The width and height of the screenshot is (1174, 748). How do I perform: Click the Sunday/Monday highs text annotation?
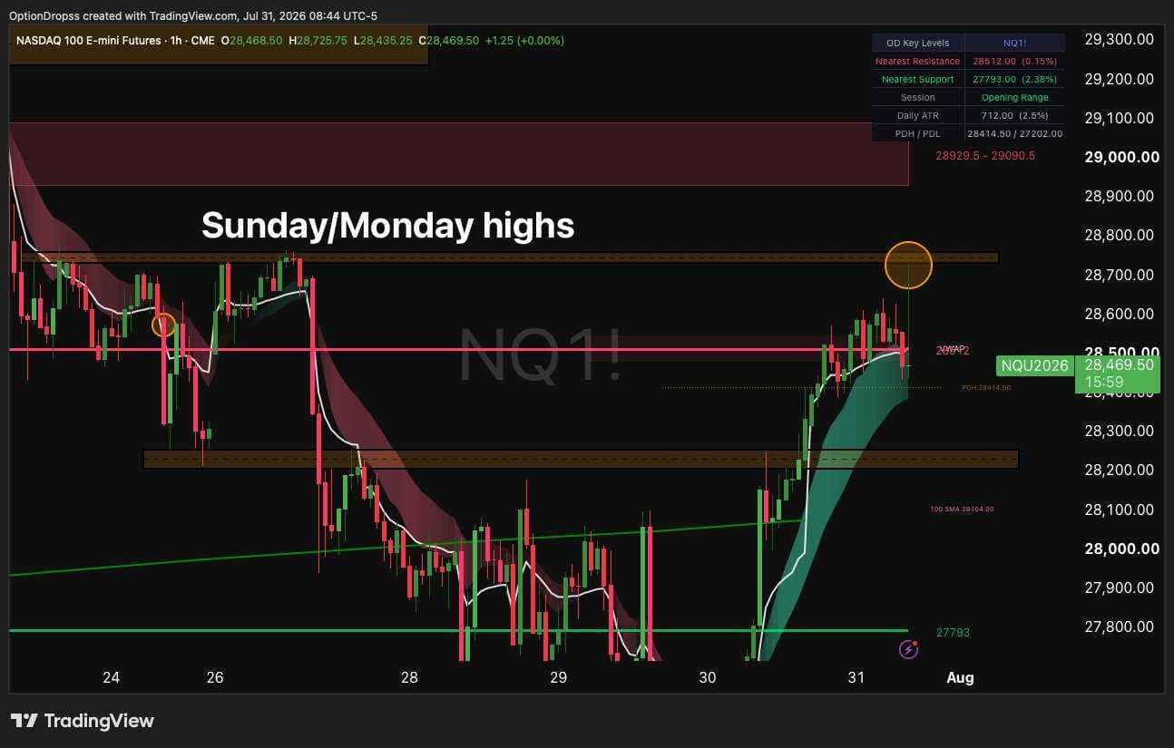[x=387, y=225]
